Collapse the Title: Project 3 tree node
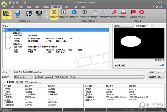 (4, 30)
